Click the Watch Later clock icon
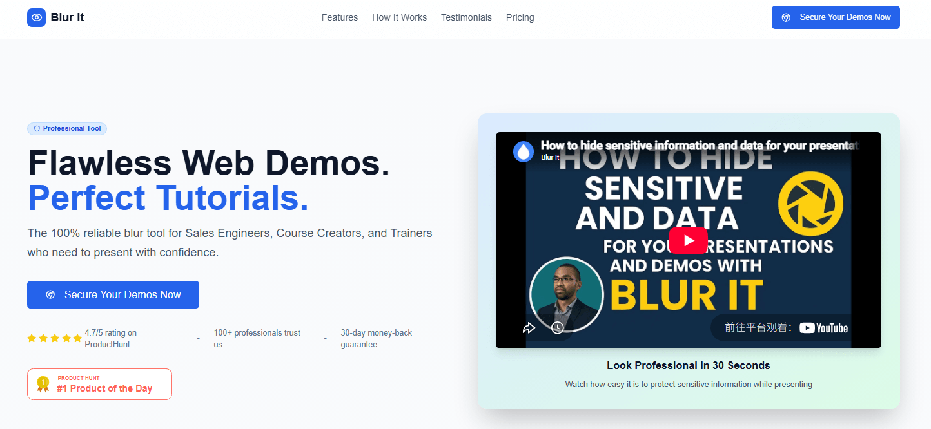Screen dimensions: 931x429 coord(558,328)
